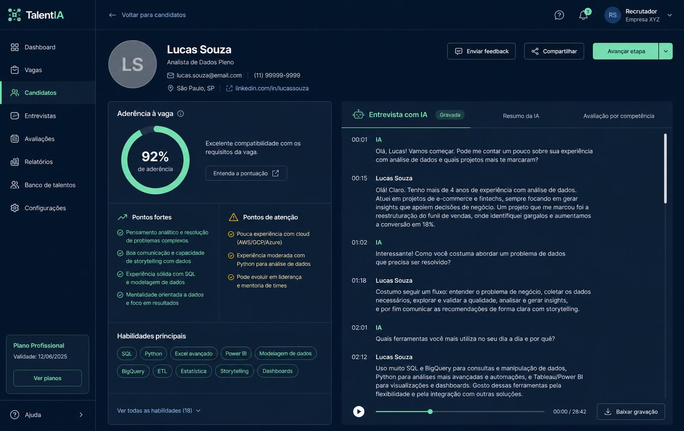Image resolution: width=684 pixels, height=431 pixels.
Task: Click the Pontos fortes trend arrow icon
Action: point(122,217)
